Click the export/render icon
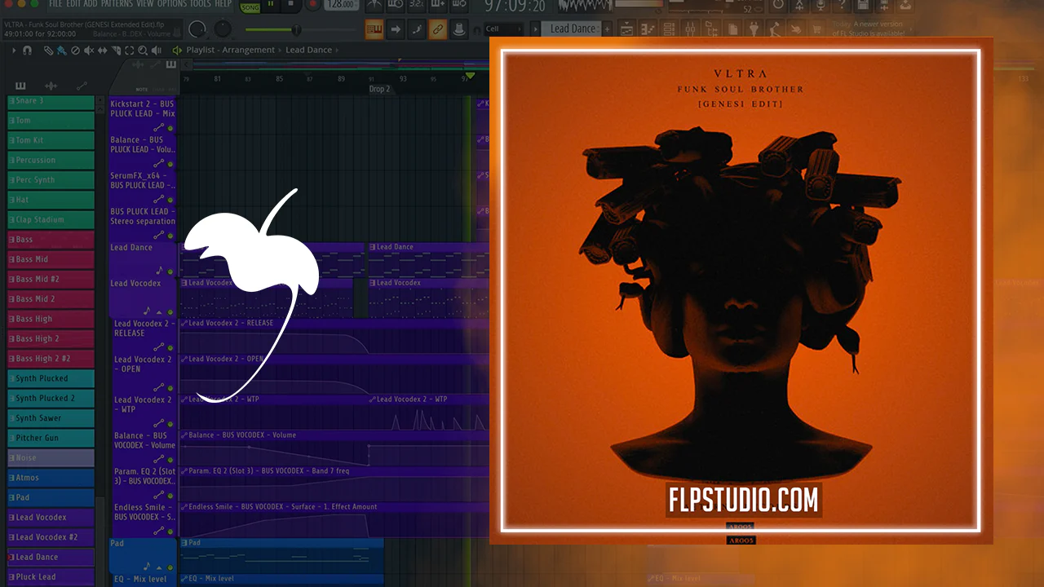Image resolution: width=1044 pixels, height=587 pixels. (x=883, y=6)
